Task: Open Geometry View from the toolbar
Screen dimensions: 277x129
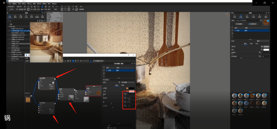Action: 76,8
